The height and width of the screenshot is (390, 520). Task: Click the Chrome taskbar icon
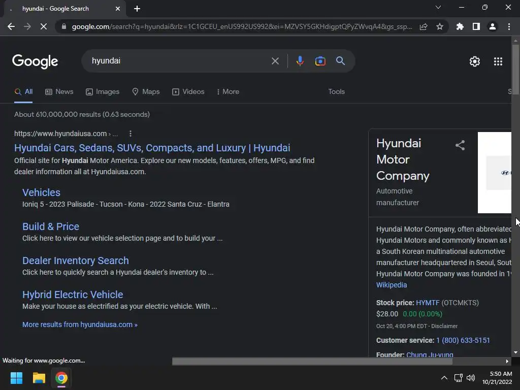click(x=61, y=378)
